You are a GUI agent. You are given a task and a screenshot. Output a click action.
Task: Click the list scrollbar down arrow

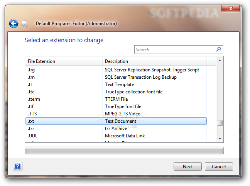click(220, 139)
